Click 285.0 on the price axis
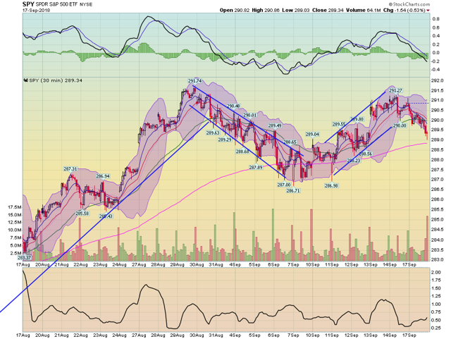Viewport: 451px width, 339px height. [435, 220]
